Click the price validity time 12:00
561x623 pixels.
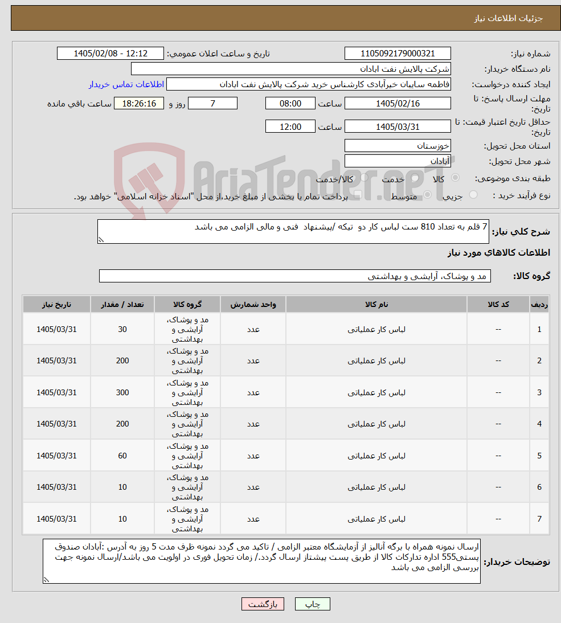(290, 127)
